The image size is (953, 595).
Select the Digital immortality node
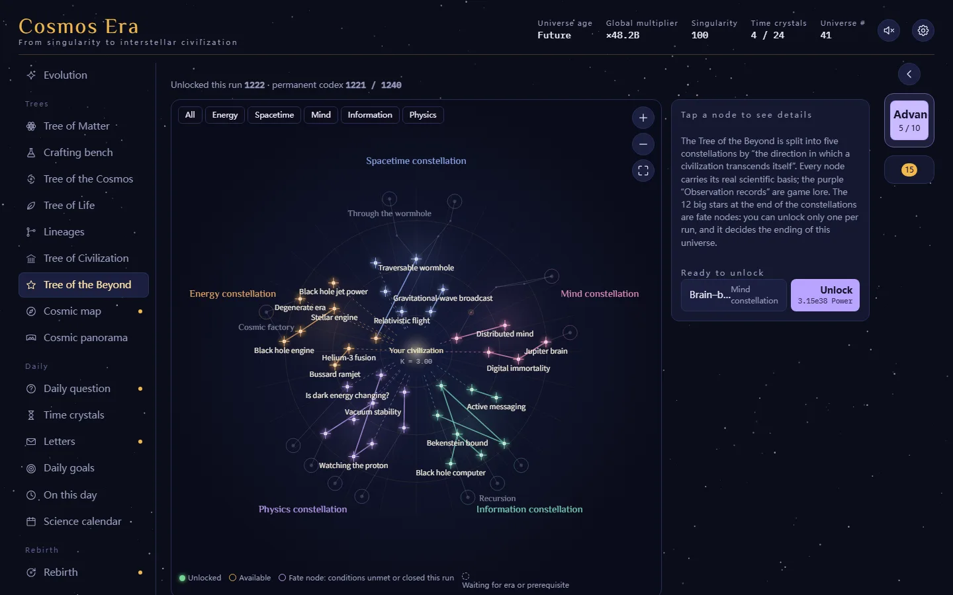coord(518,360)
